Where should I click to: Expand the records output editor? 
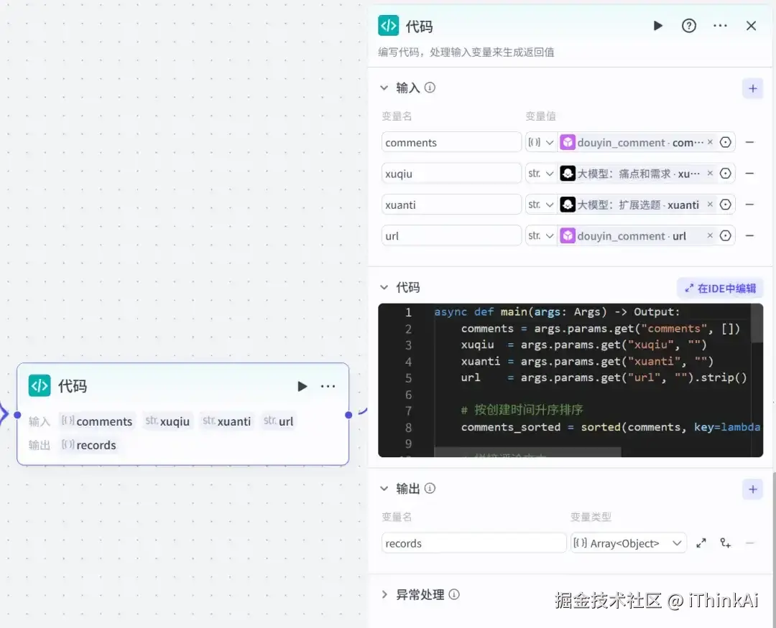click(701, 543)
